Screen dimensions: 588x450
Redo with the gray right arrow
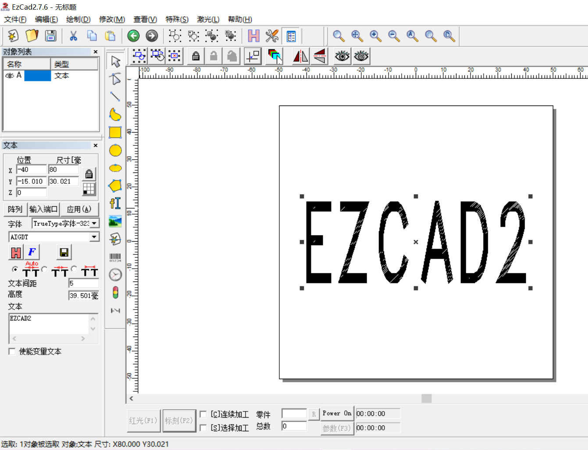click(152, 35)
